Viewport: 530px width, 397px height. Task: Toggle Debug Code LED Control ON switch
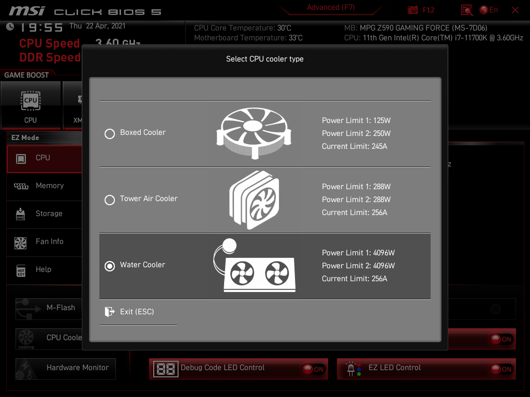tap(314, 369)
